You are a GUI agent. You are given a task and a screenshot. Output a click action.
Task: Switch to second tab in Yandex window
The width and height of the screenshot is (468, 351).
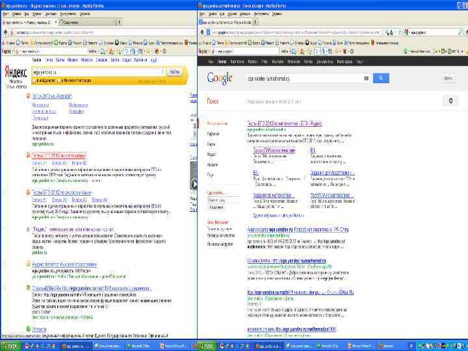pos(86,22)
